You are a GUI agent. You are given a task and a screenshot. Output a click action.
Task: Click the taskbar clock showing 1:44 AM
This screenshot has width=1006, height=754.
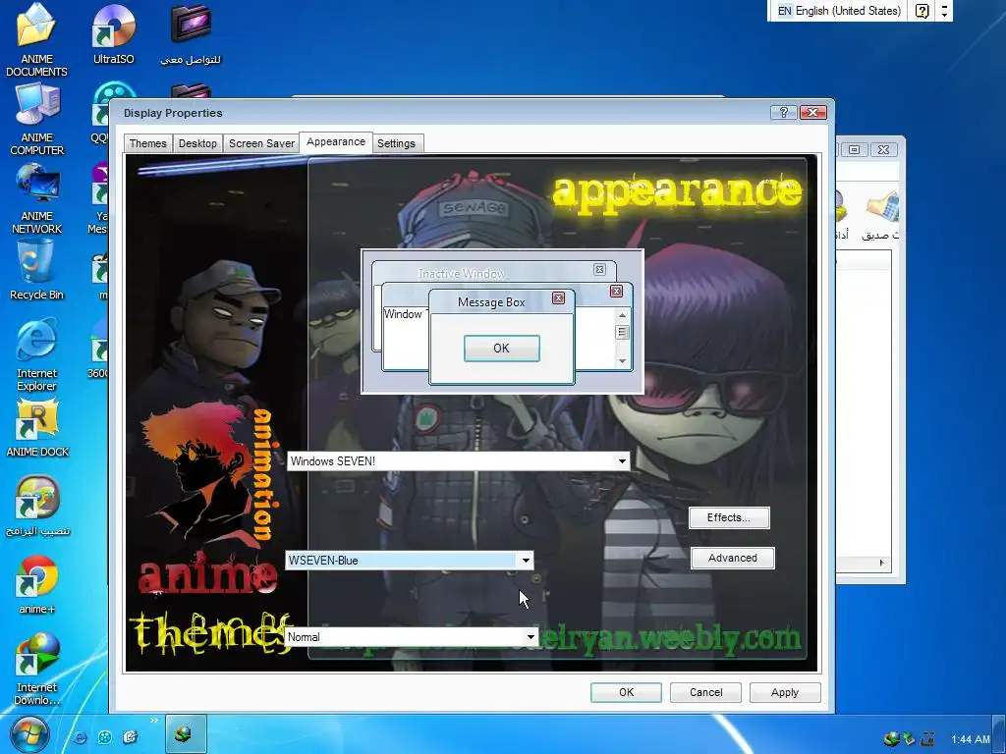tap(970, 739)
